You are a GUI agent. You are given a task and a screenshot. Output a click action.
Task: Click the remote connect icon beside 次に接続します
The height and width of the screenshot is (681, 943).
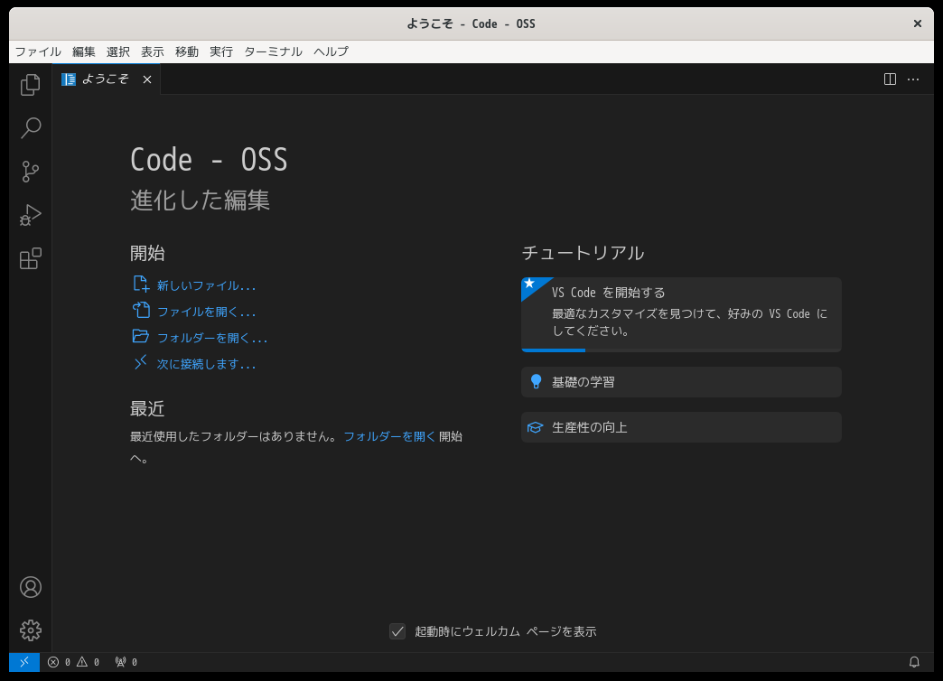coord(141,362)
